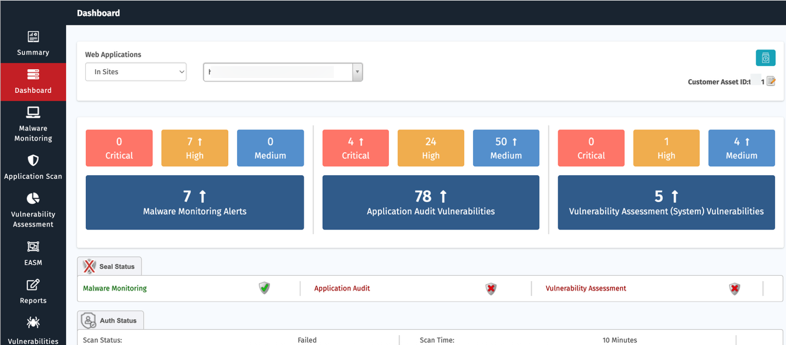This screenshot has height=345, width=786.
Task: Switch to the Auth Status tab
Action: [111, 320]
